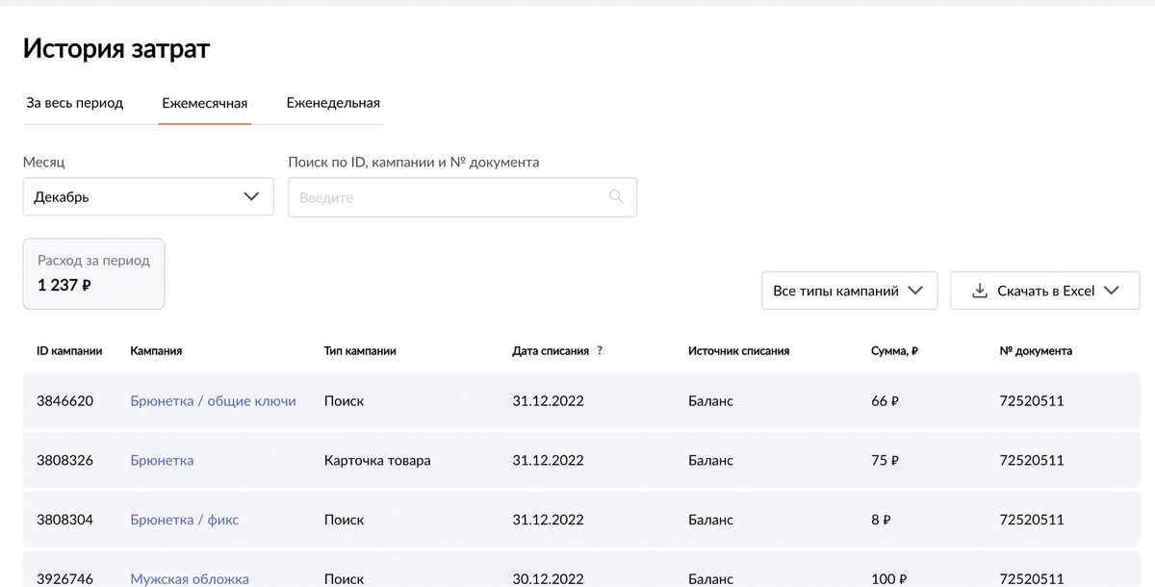Click the search magnifier icon
The image size is (1155, 587).
click(616, 197)
